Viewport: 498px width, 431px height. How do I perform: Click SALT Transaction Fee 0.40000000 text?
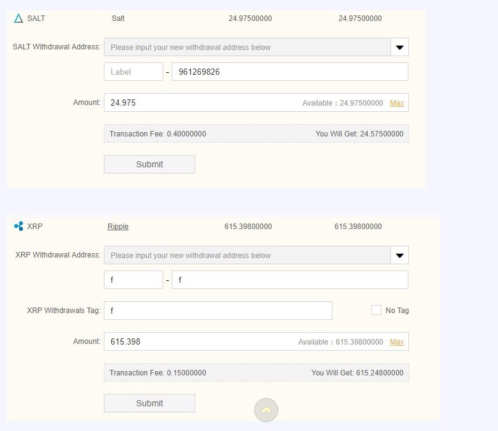click(x=158, y=133)
